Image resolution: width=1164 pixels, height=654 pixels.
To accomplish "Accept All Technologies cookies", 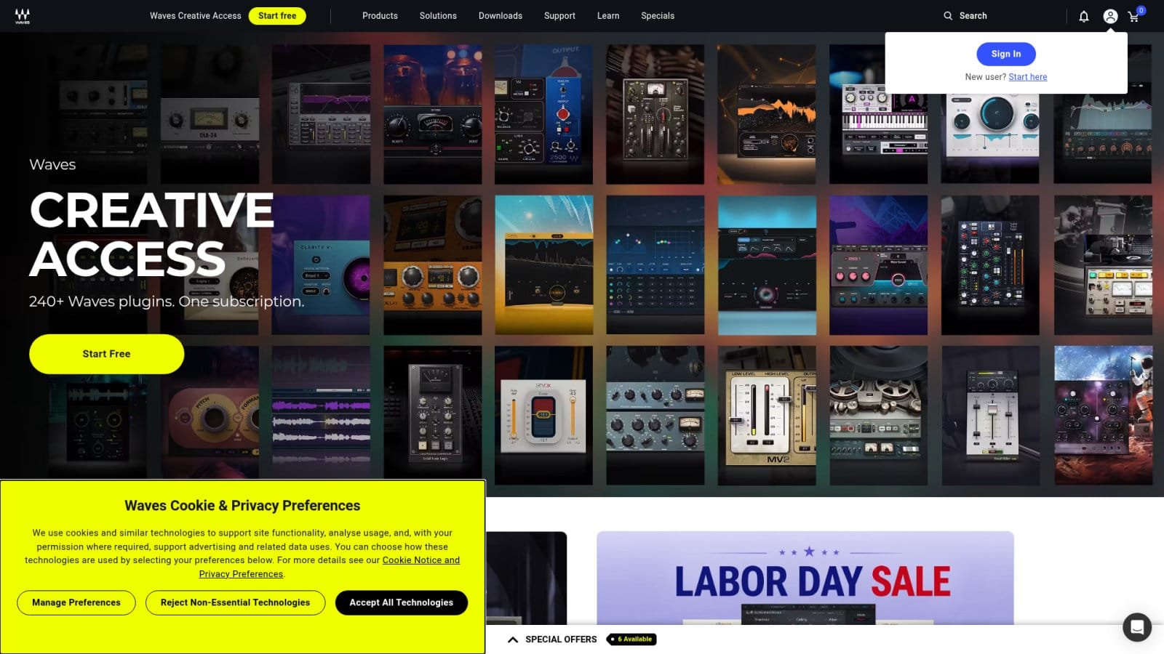I will click(x=402, y=602).
